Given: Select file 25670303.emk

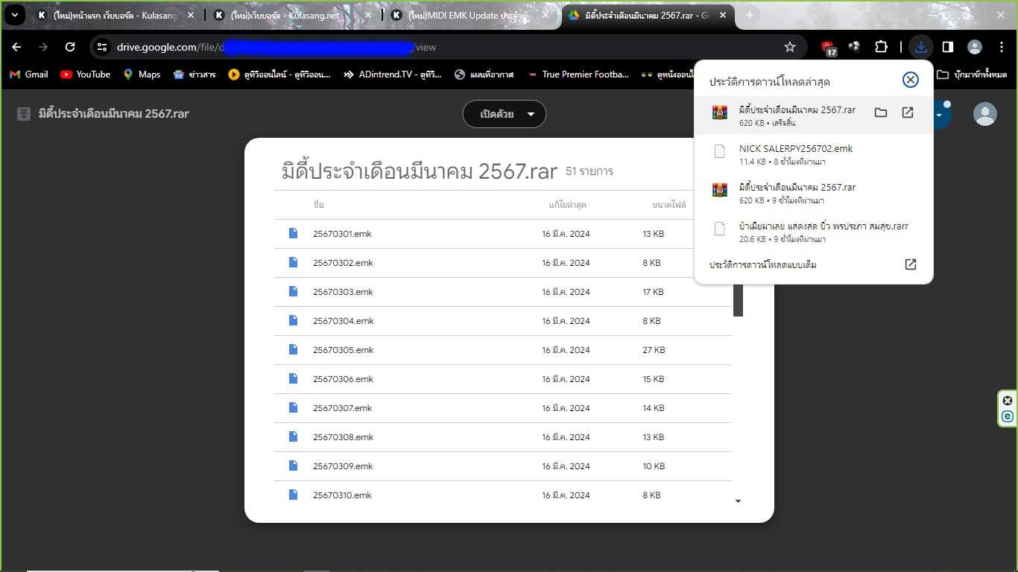Looking at the screenshot, I should click(x=503, y=292).
